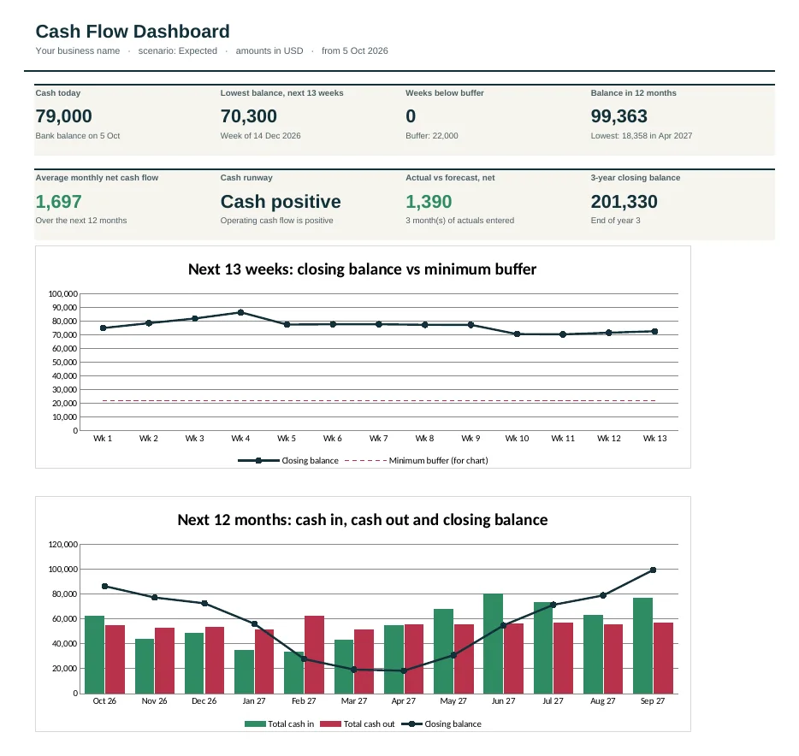
Task: Click the Oct 26 green cash-in bar
Action: (x=94, y=654)
